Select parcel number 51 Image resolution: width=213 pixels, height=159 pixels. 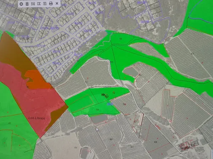[x=75, y=147]
